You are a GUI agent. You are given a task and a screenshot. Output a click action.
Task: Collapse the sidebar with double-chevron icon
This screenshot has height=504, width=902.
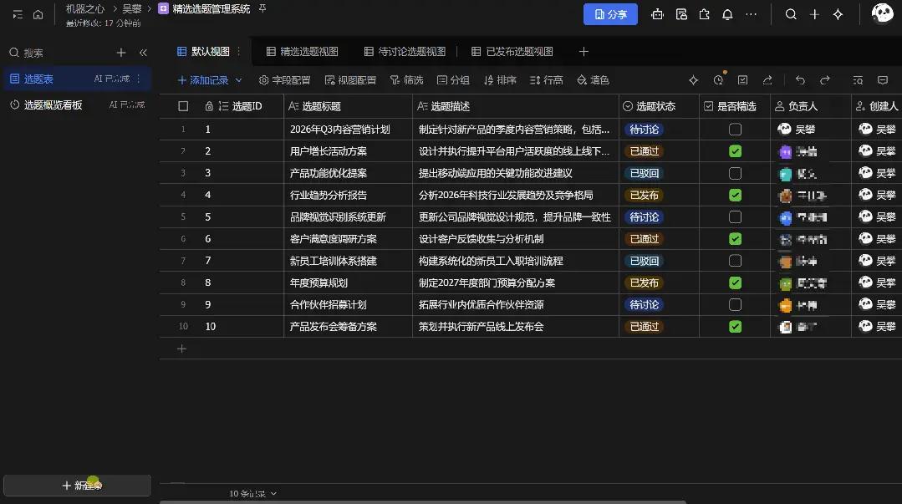tap(143, 53)
